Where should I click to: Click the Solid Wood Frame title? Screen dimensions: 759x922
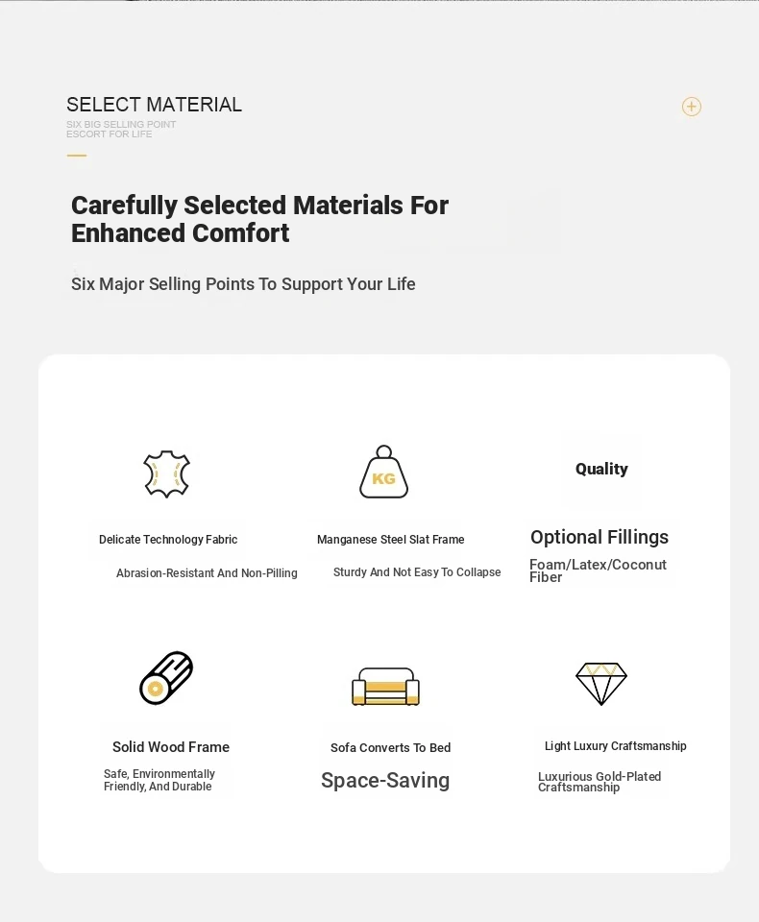click(x=171, y=747)
